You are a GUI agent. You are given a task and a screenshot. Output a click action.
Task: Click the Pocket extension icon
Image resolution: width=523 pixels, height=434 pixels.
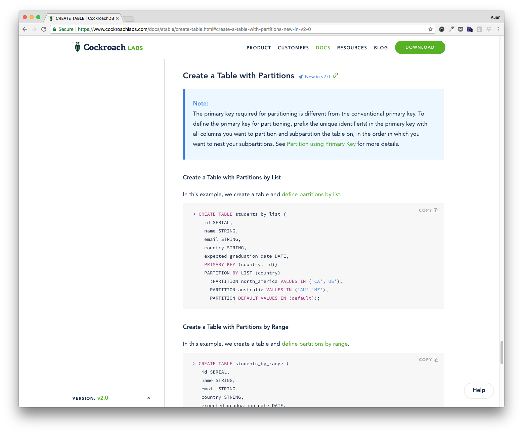click(x=461, y=29)
